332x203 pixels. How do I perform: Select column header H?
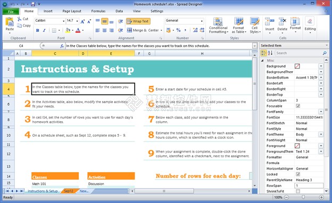[x=202, y=54]
